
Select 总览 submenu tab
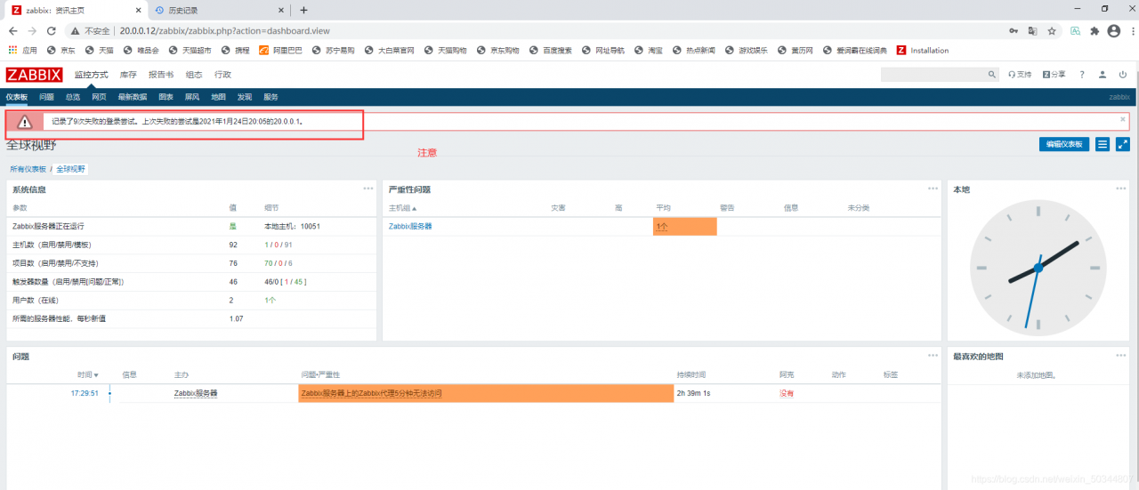click(x=73, y=97)
